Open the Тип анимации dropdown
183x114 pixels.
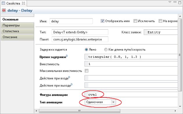113,102
